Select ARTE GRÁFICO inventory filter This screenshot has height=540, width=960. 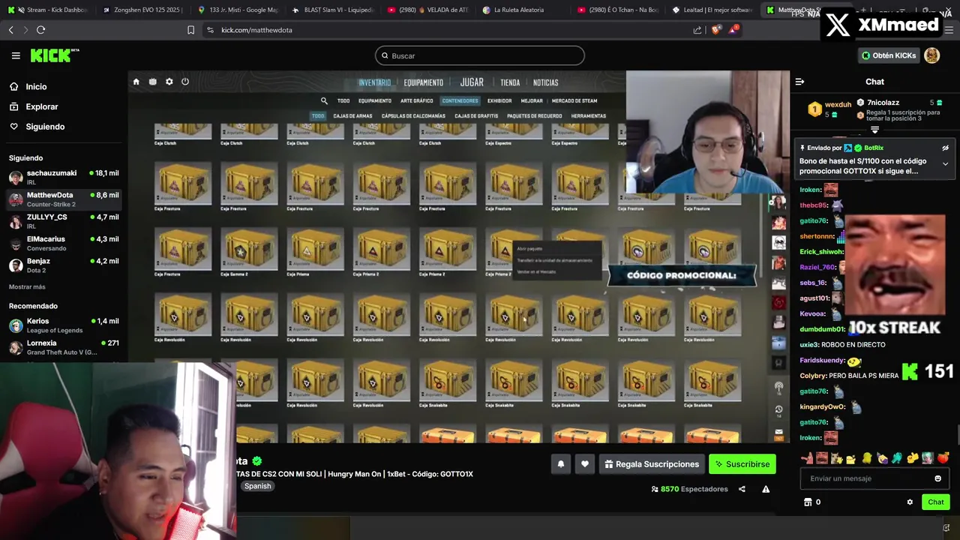click(416, 100)
